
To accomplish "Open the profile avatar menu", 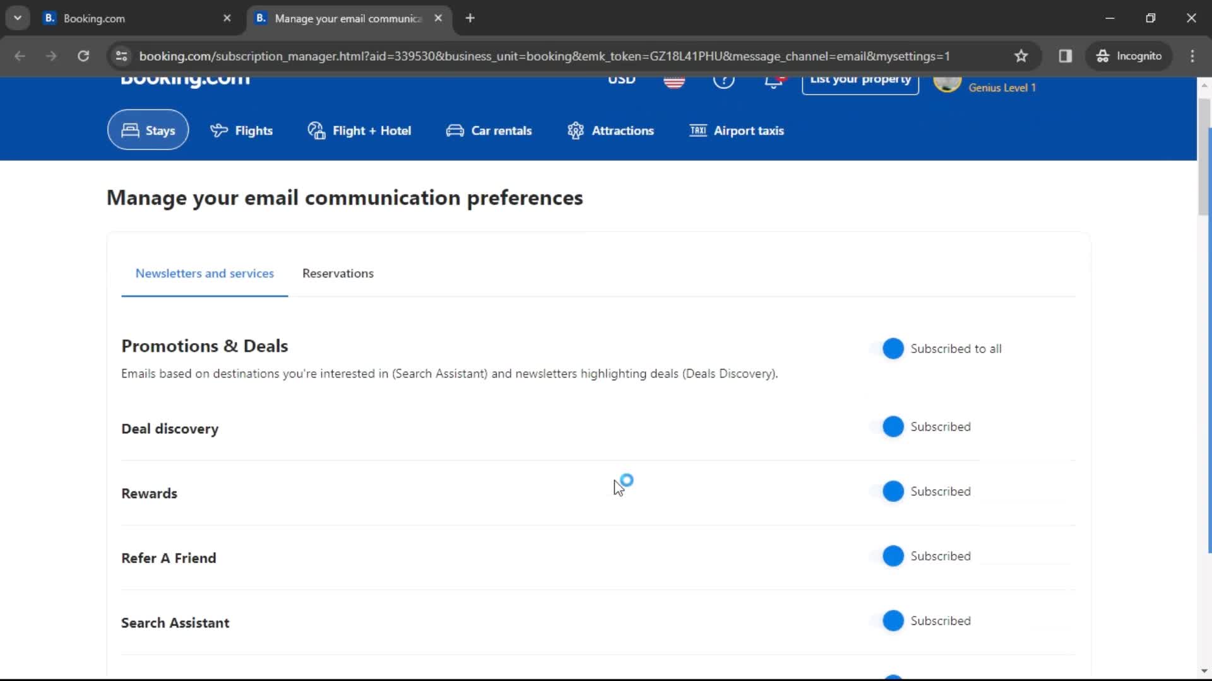I will [947, 84].
